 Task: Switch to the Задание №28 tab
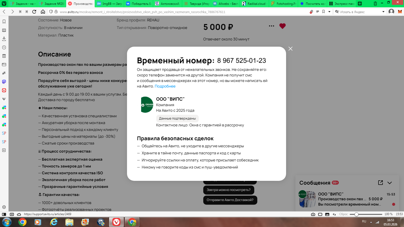(52, 4)
